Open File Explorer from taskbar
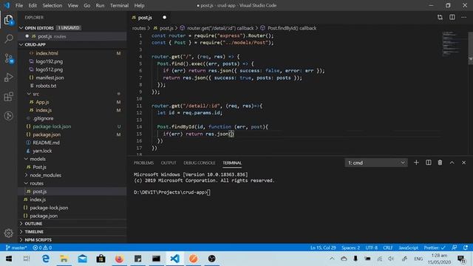The image size is (473, 266). click(x=64, y=259)
